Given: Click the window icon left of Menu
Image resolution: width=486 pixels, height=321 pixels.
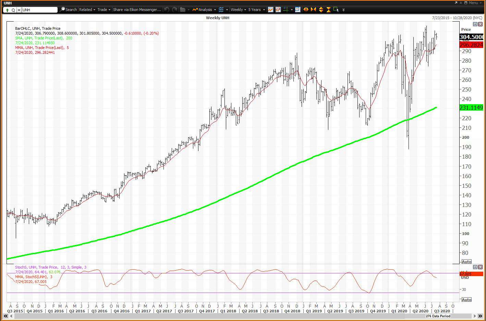Looking at the screenshot, I should [466, 3].
